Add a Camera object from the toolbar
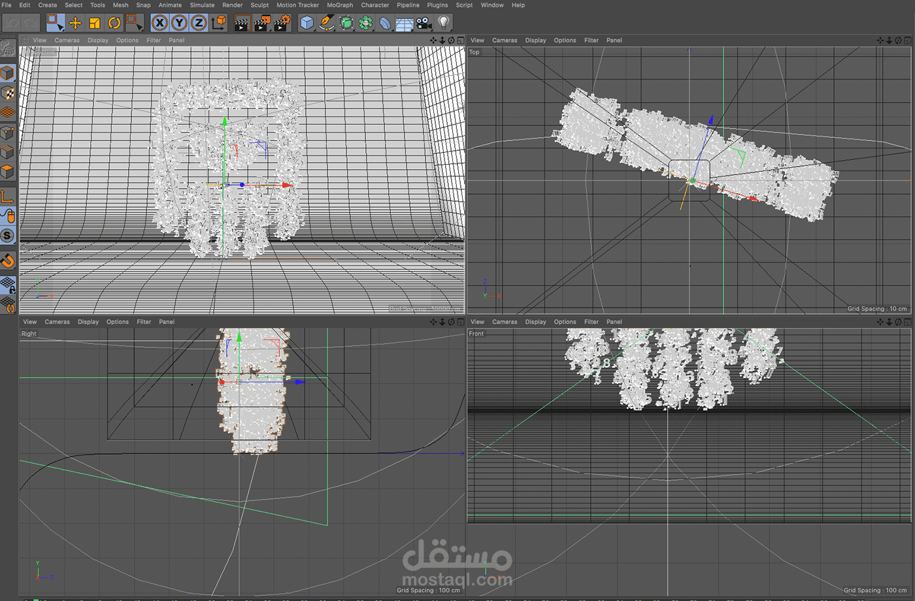 (x=424, y=24)
